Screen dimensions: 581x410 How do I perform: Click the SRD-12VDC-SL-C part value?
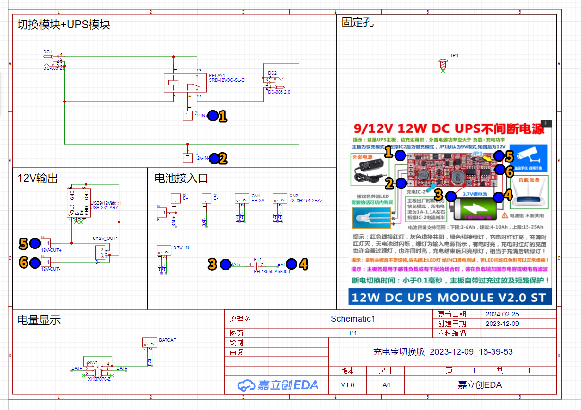227,80
